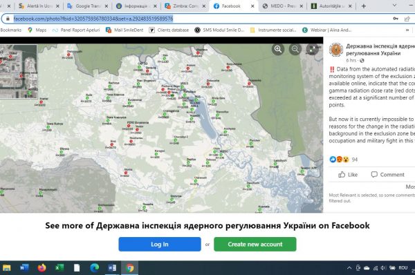This screenshot has height=275, width=415.
Task: Open the SMS Modul Smile D... bookmark
Action: (219, 30)
